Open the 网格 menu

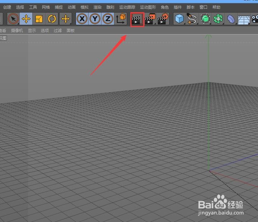coord(46,7)
